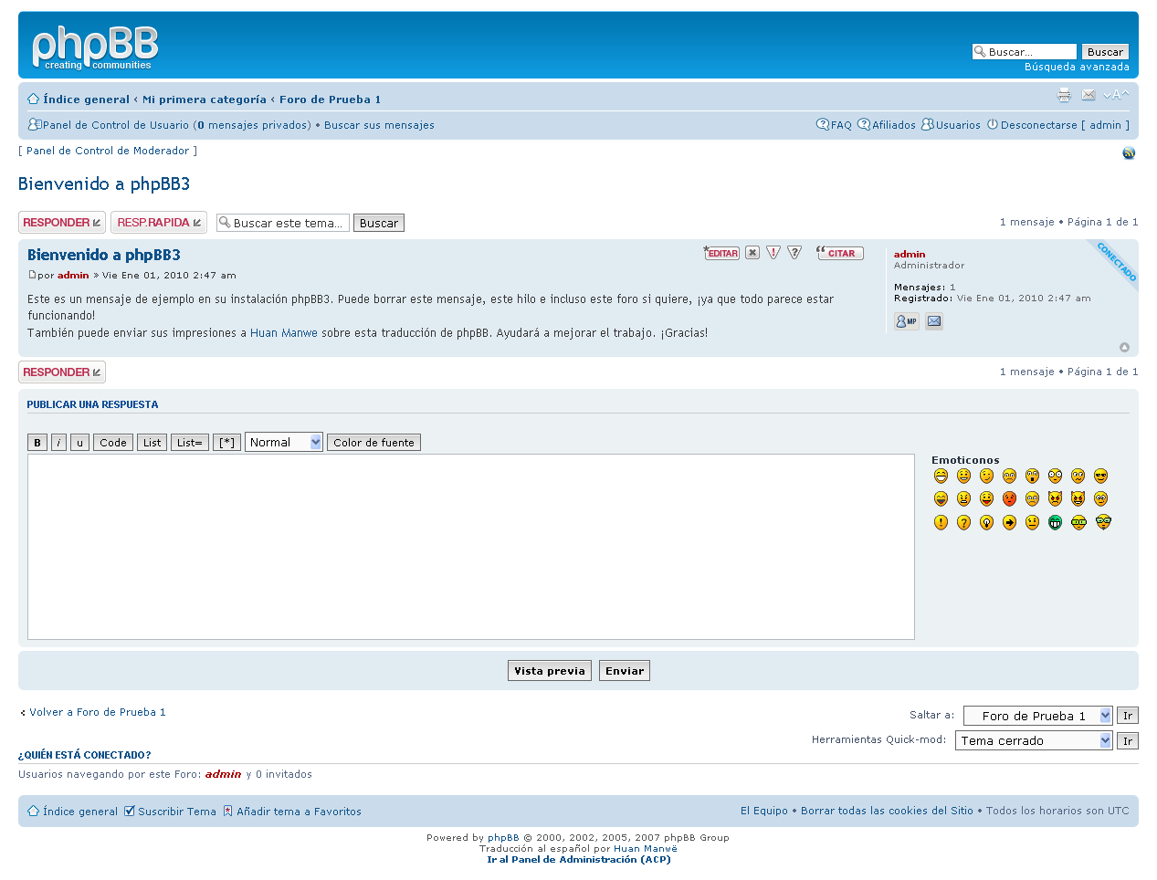
Task: Report the post using the exclamation icon
Action: 773,253
